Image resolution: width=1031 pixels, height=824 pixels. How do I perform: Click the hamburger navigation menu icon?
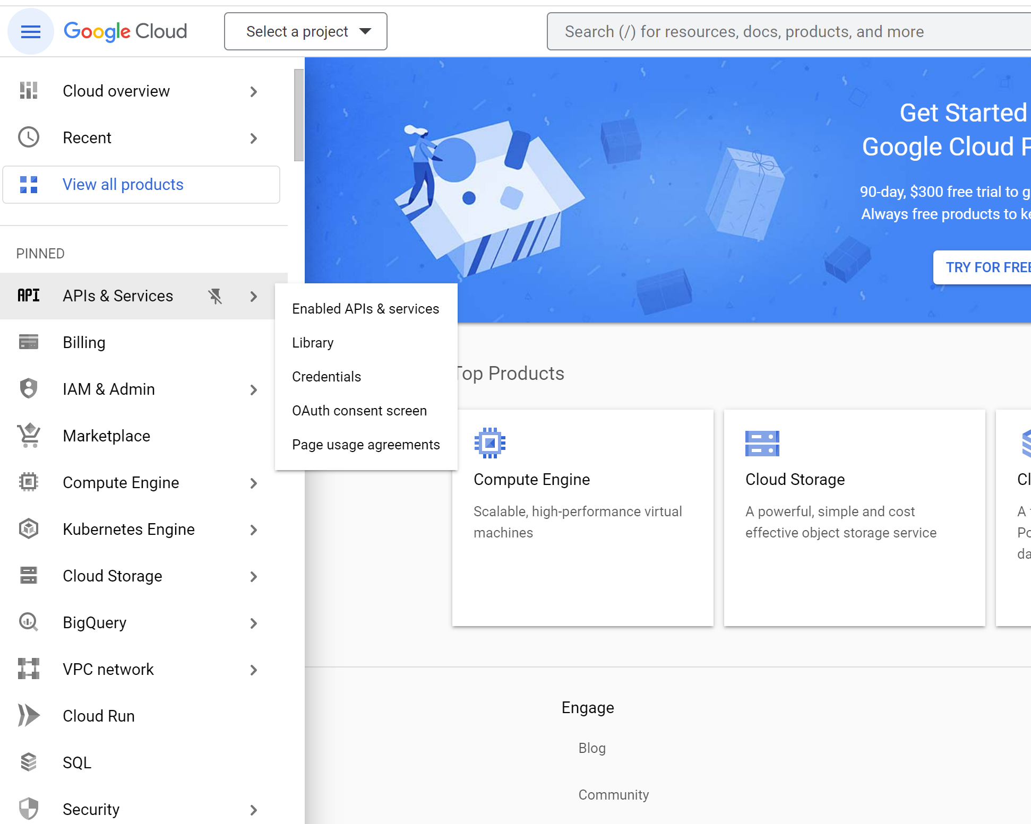[30, 32]
